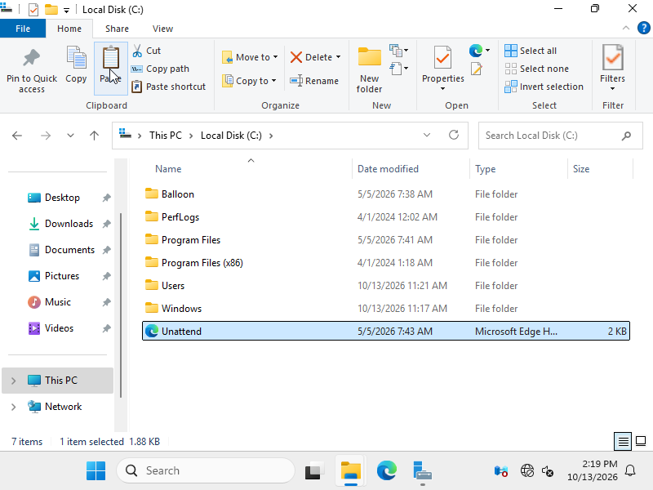Expand the Network tree node
The height and width of the screenshot is (490, 653).
coord(13,407)
